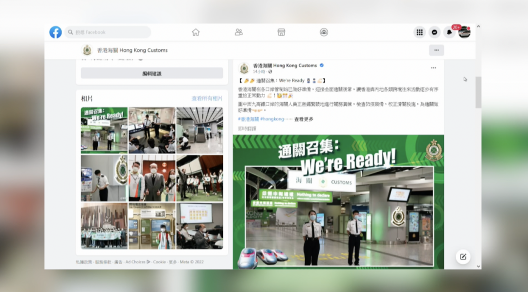Expand the 更多 footer menu
Image resolution: width=528 pixels, height=292 pixels.
click(x=173, y=262)
